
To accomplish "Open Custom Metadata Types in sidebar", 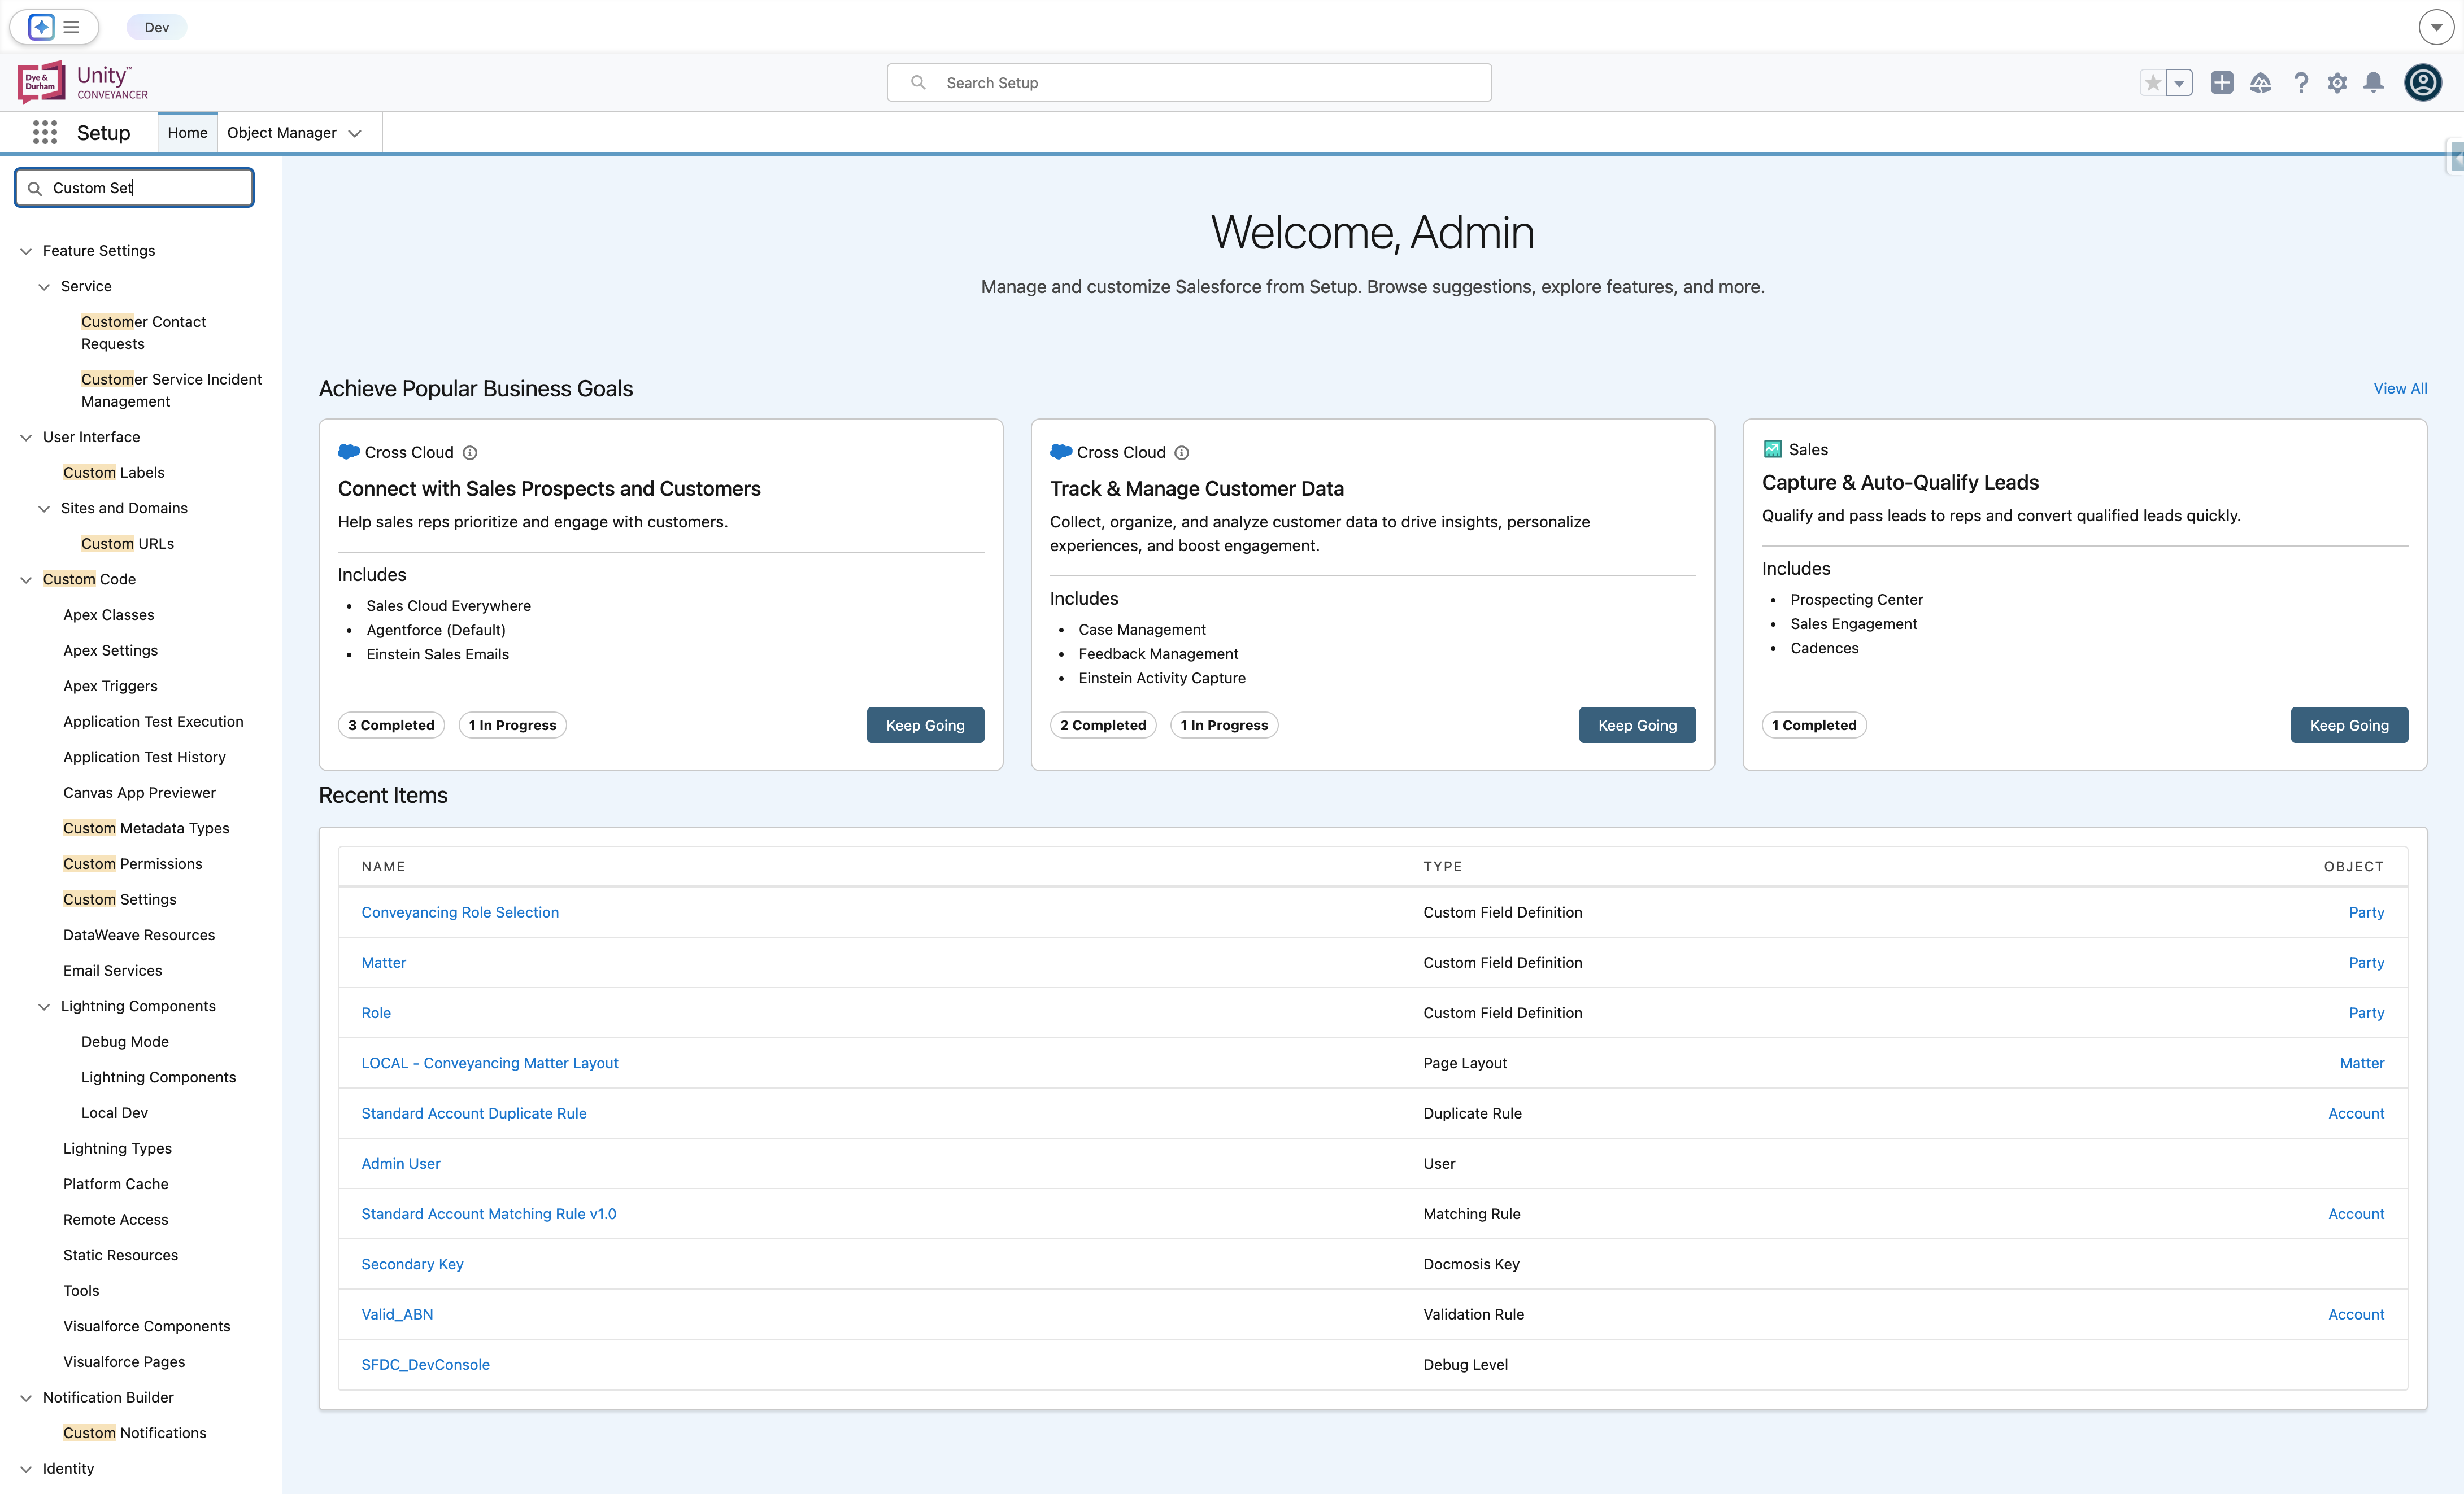I will pos(146,828).
